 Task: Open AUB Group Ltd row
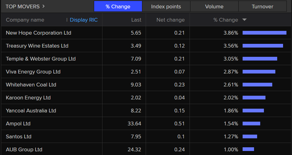24,149
